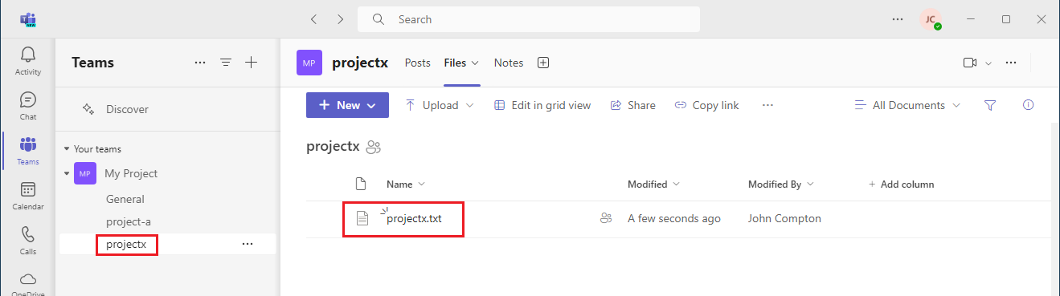Open the projectx.txt file
1060x296 pixels.
(414, 218)
